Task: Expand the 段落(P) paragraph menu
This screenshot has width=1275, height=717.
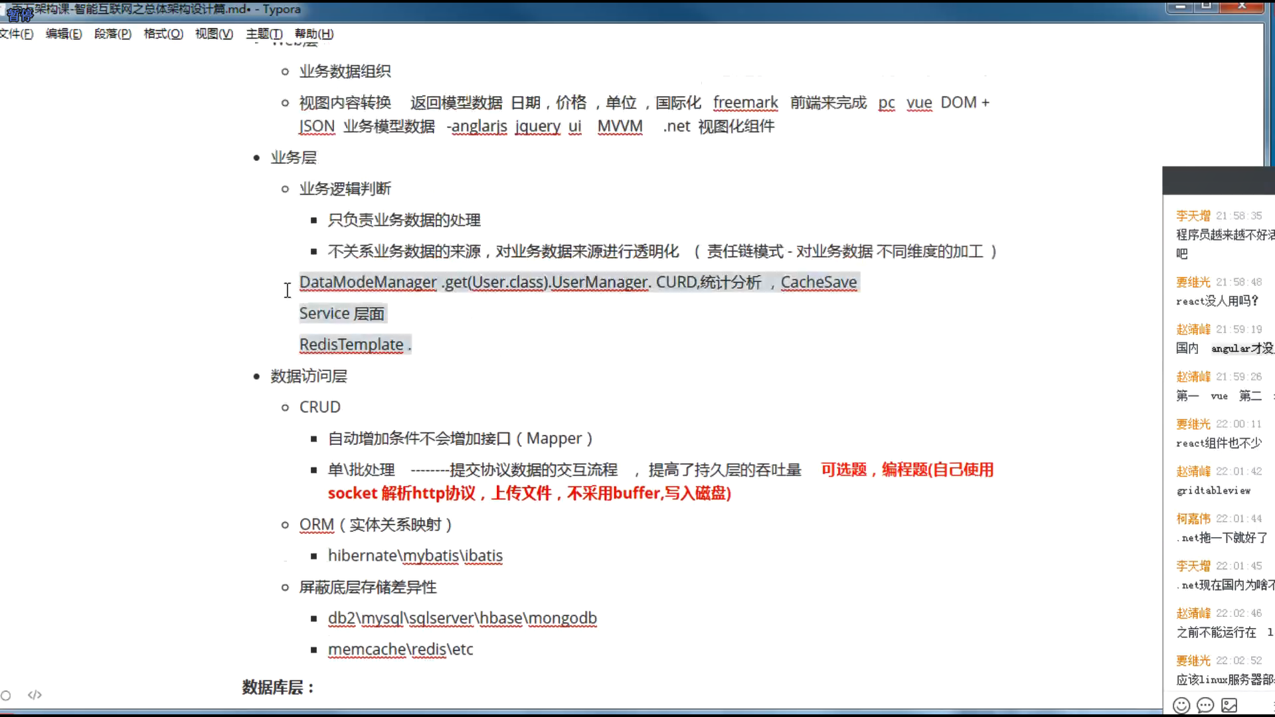Action: pos(112,34)
